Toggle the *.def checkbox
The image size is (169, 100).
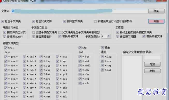pos(58,92)
